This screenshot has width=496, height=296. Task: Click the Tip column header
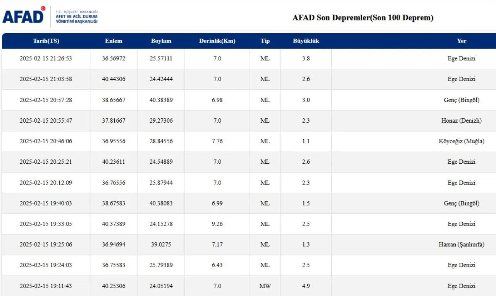point(265,41)
